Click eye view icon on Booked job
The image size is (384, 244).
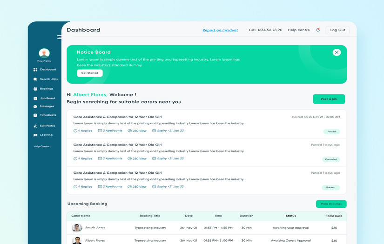[x=130, y=187]
